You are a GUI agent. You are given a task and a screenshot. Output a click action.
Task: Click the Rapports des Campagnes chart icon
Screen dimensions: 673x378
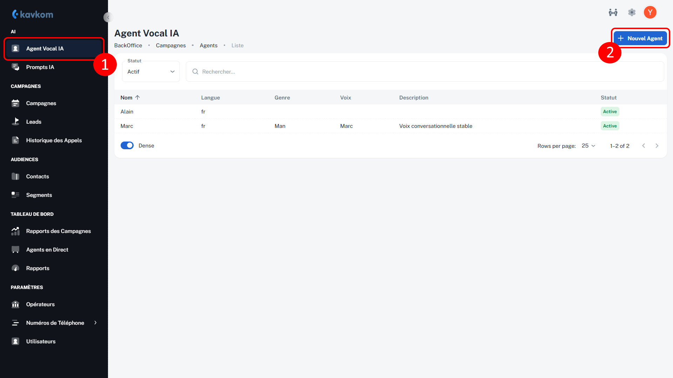pyautogui.click(x=15, y=231)
